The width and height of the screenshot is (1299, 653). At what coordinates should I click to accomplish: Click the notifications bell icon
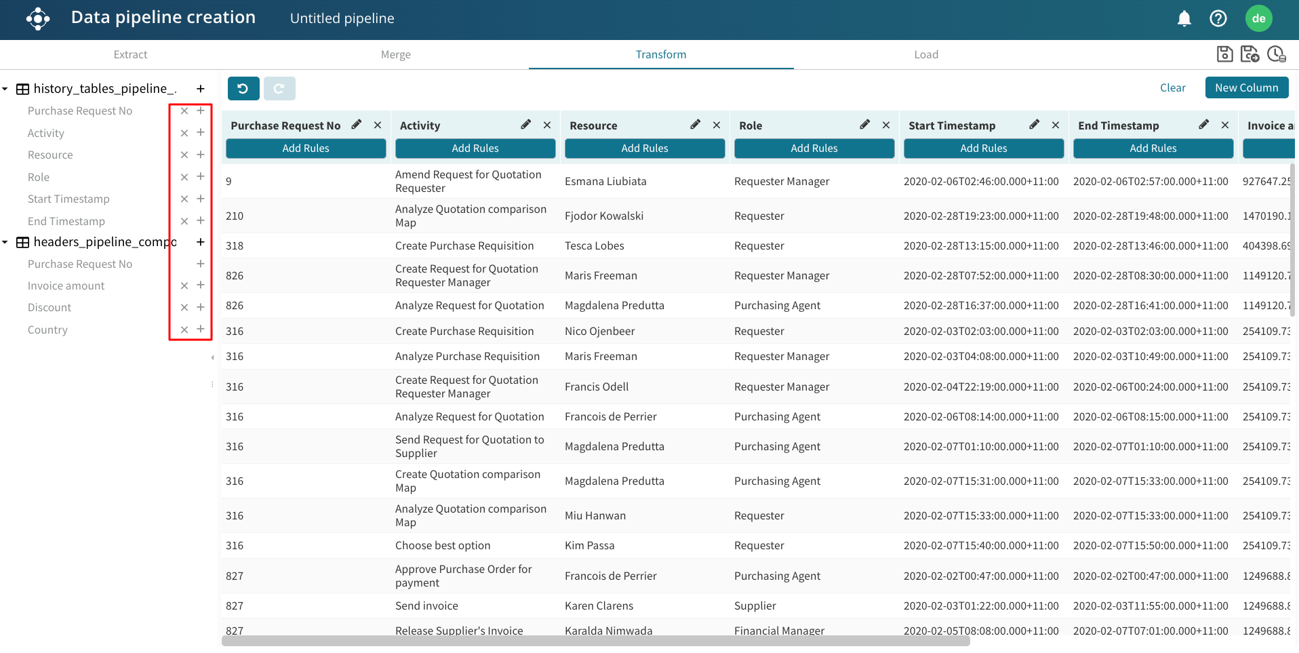[x=1184, y=18]
